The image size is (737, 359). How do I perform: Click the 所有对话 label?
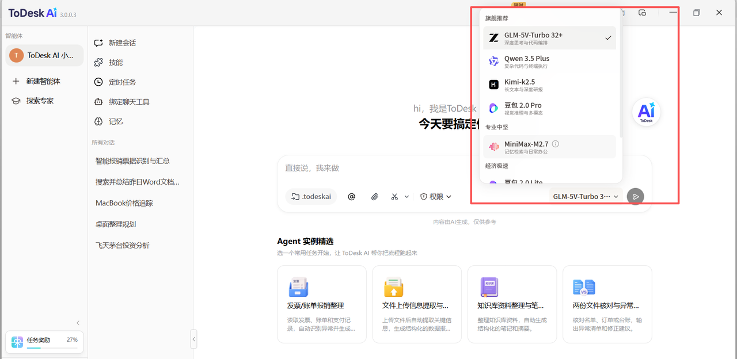tap(103, 143)
